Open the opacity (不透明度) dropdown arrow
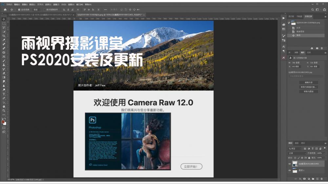This screenshot has width=328, height=184. tap(324, 153)
